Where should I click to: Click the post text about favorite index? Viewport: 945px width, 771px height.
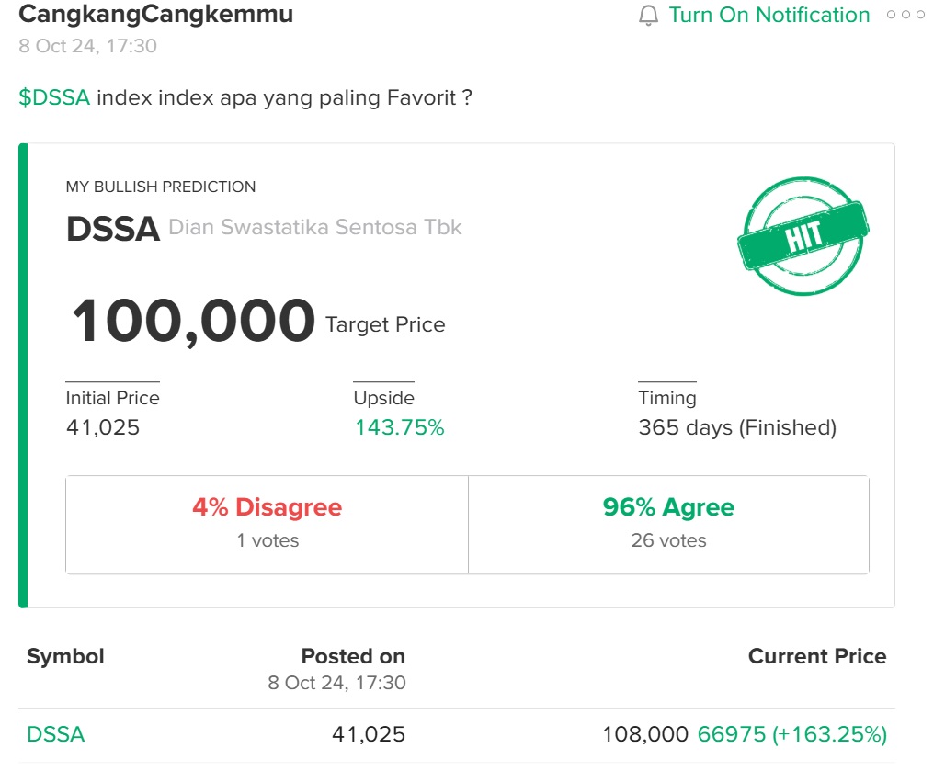coord(284,97)
